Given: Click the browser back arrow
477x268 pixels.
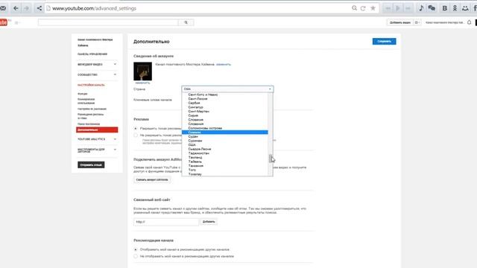Looking at the screenshot, I should coord(16,8).
